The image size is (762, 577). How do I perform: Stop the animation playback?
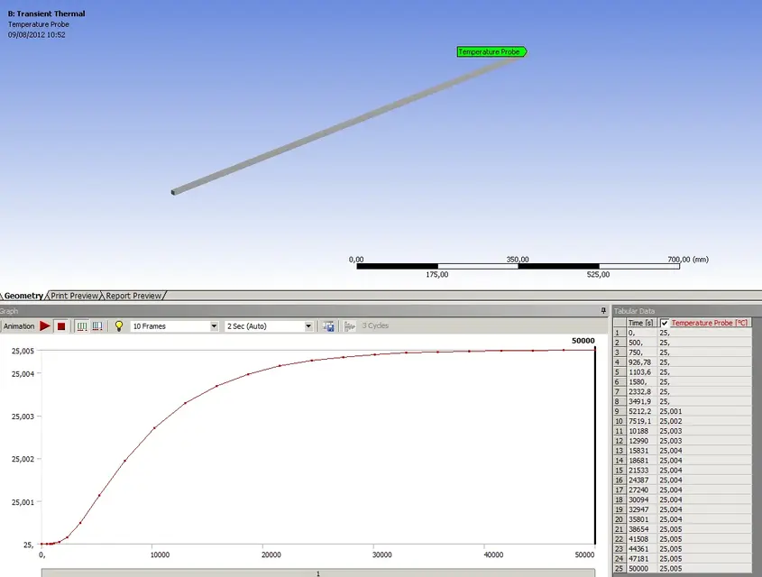click(x=61, y=326)
